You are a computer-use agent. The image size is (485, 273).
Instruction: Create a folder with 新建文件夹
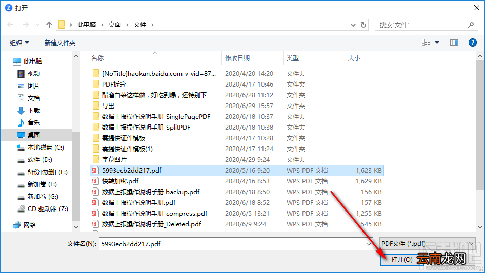59,43
